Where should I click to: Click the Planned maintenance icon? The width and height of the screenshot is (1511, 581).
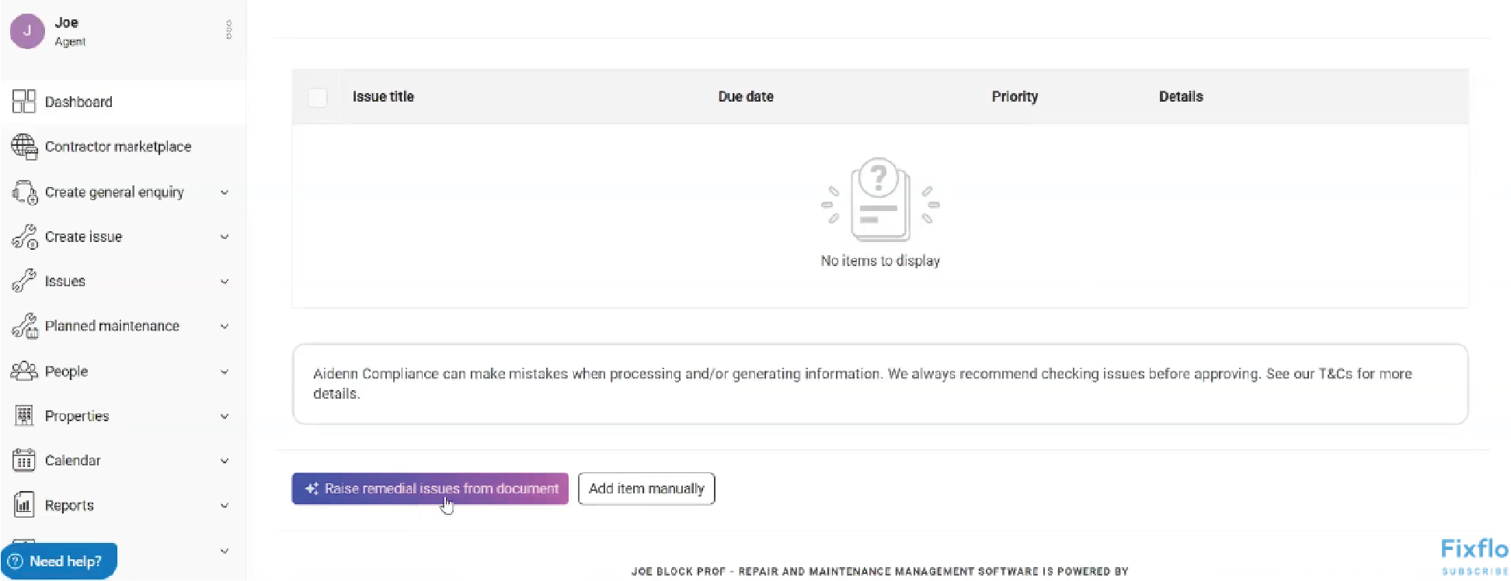24,326
